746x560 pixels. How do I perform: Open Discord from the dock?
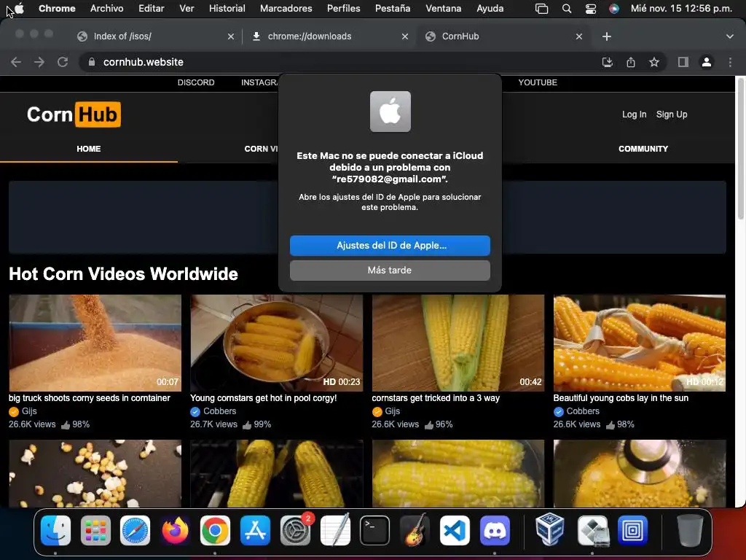coord(495,530)
